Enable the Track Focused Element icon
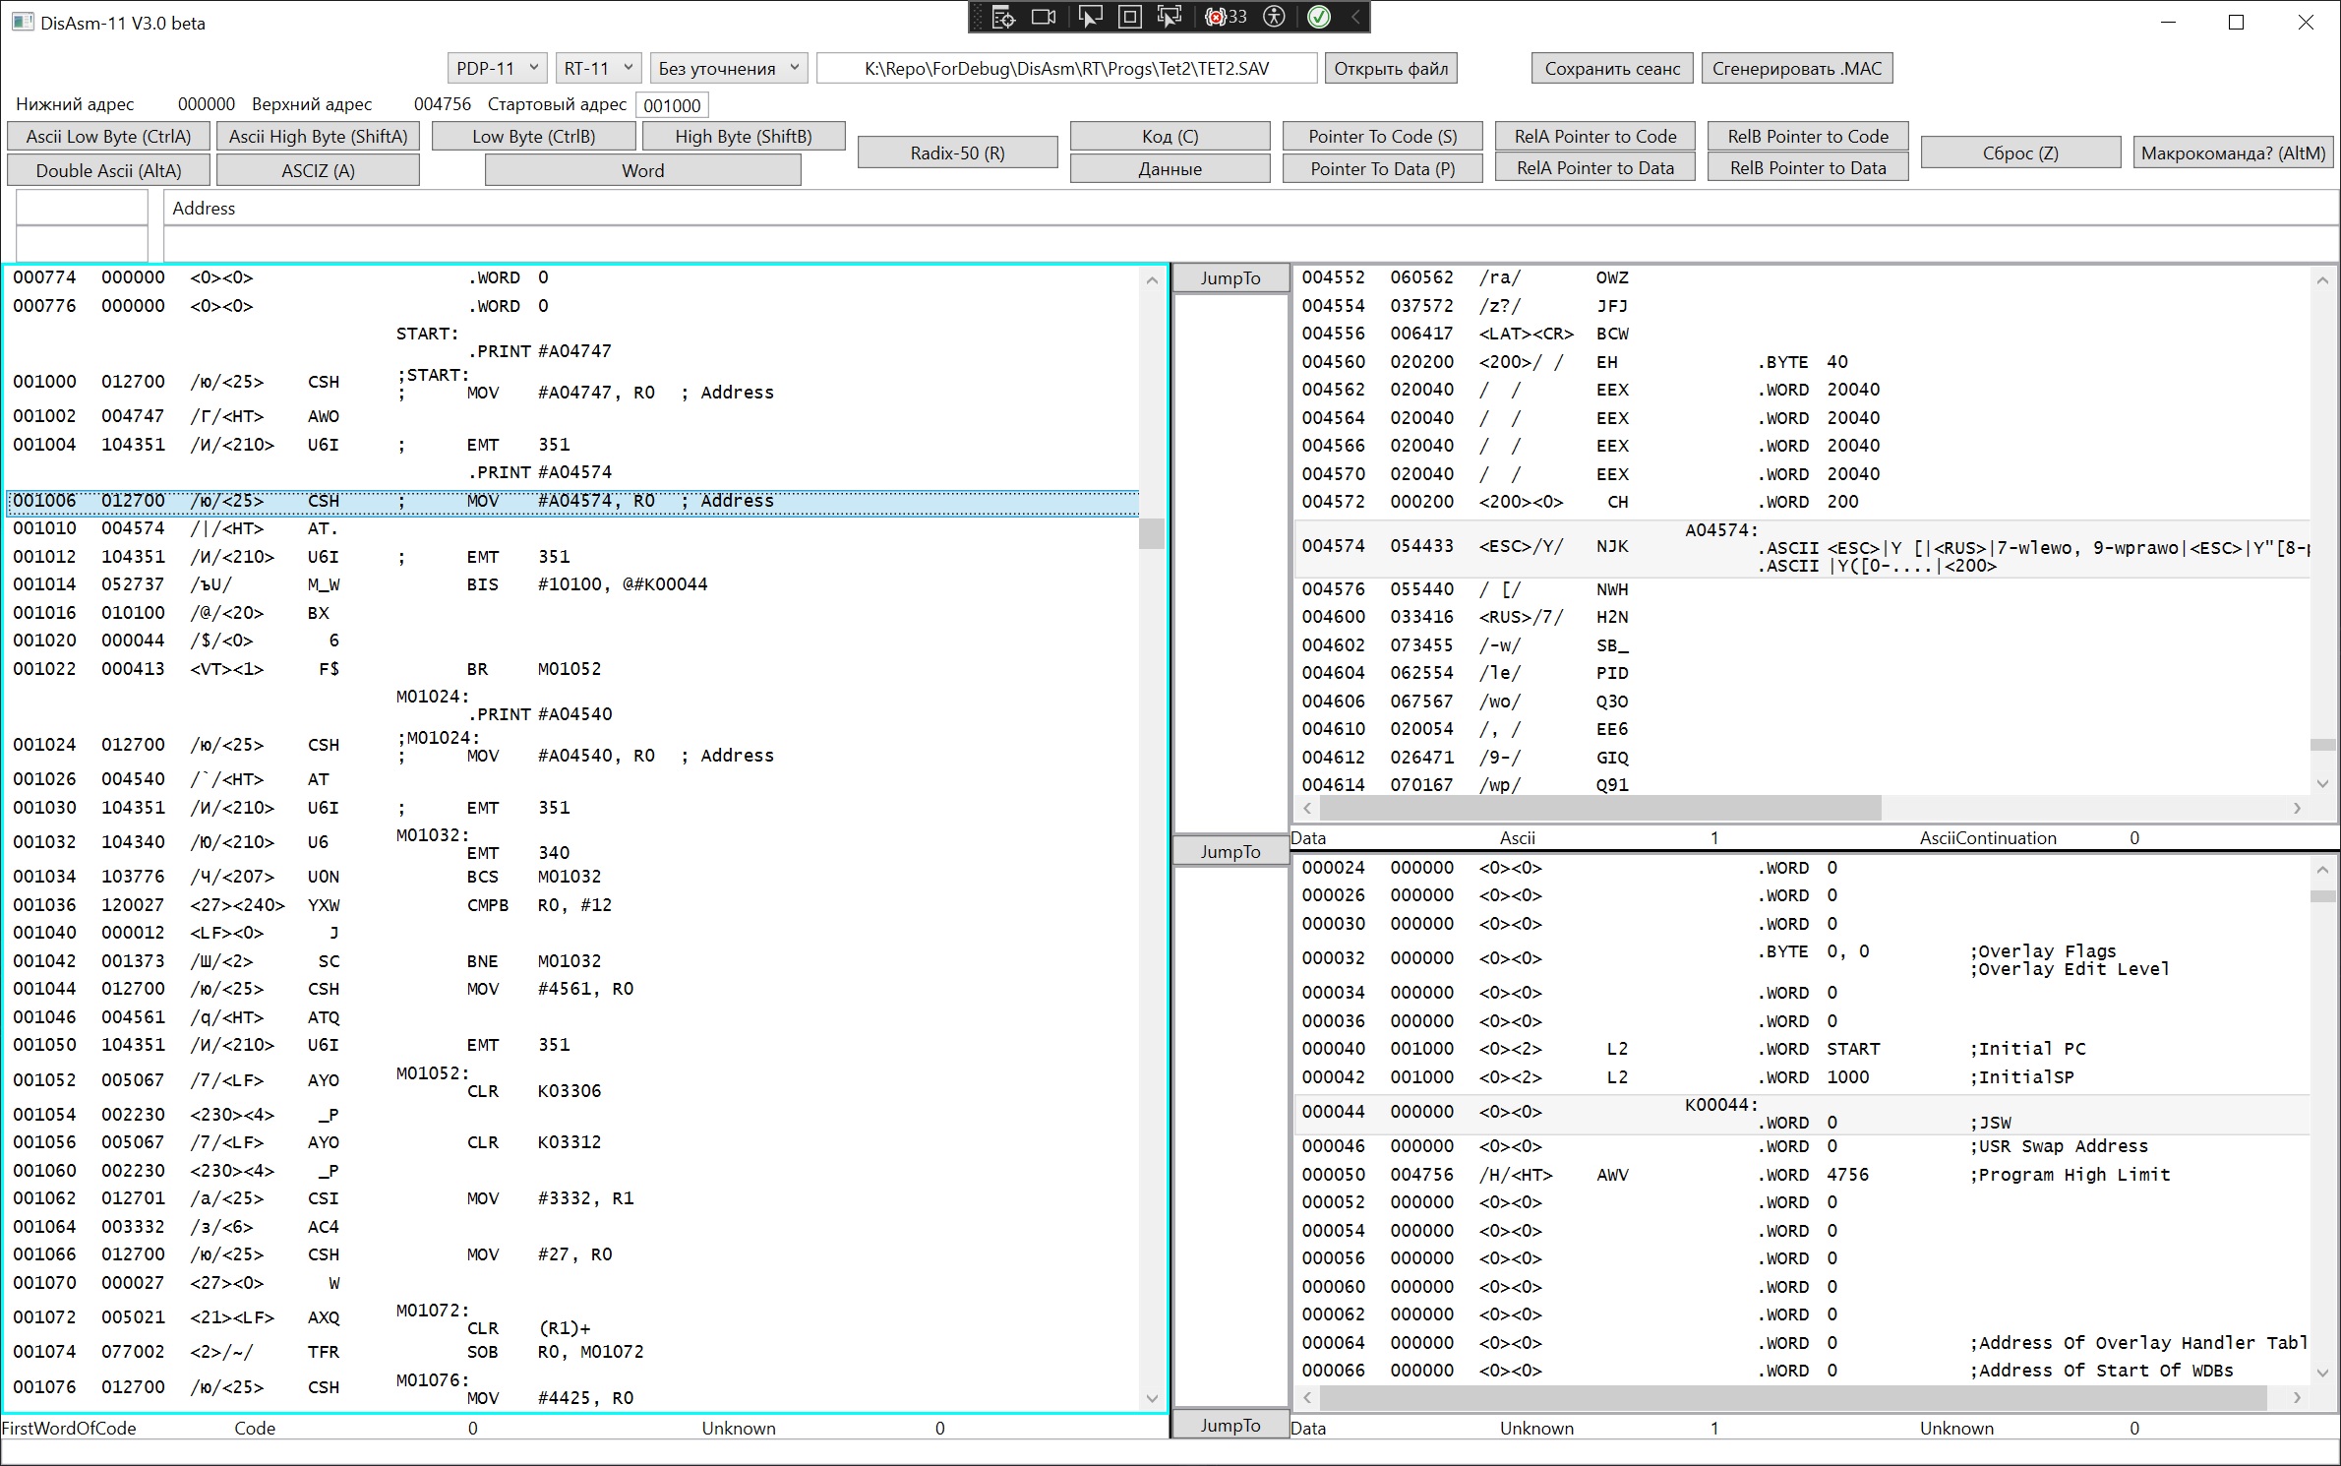Viewport: 2341px width, 1466px height. tap(1170, 17)
